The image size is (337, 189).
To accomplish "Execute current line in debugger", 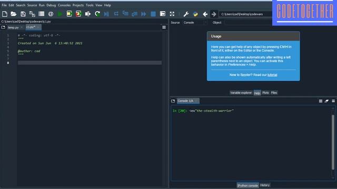I will point(116,14).
